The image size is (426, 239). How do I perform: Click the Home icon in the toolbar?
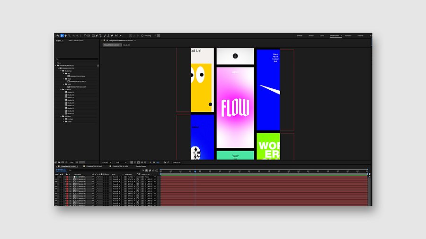pyautogui.click(x=57, y=35)
